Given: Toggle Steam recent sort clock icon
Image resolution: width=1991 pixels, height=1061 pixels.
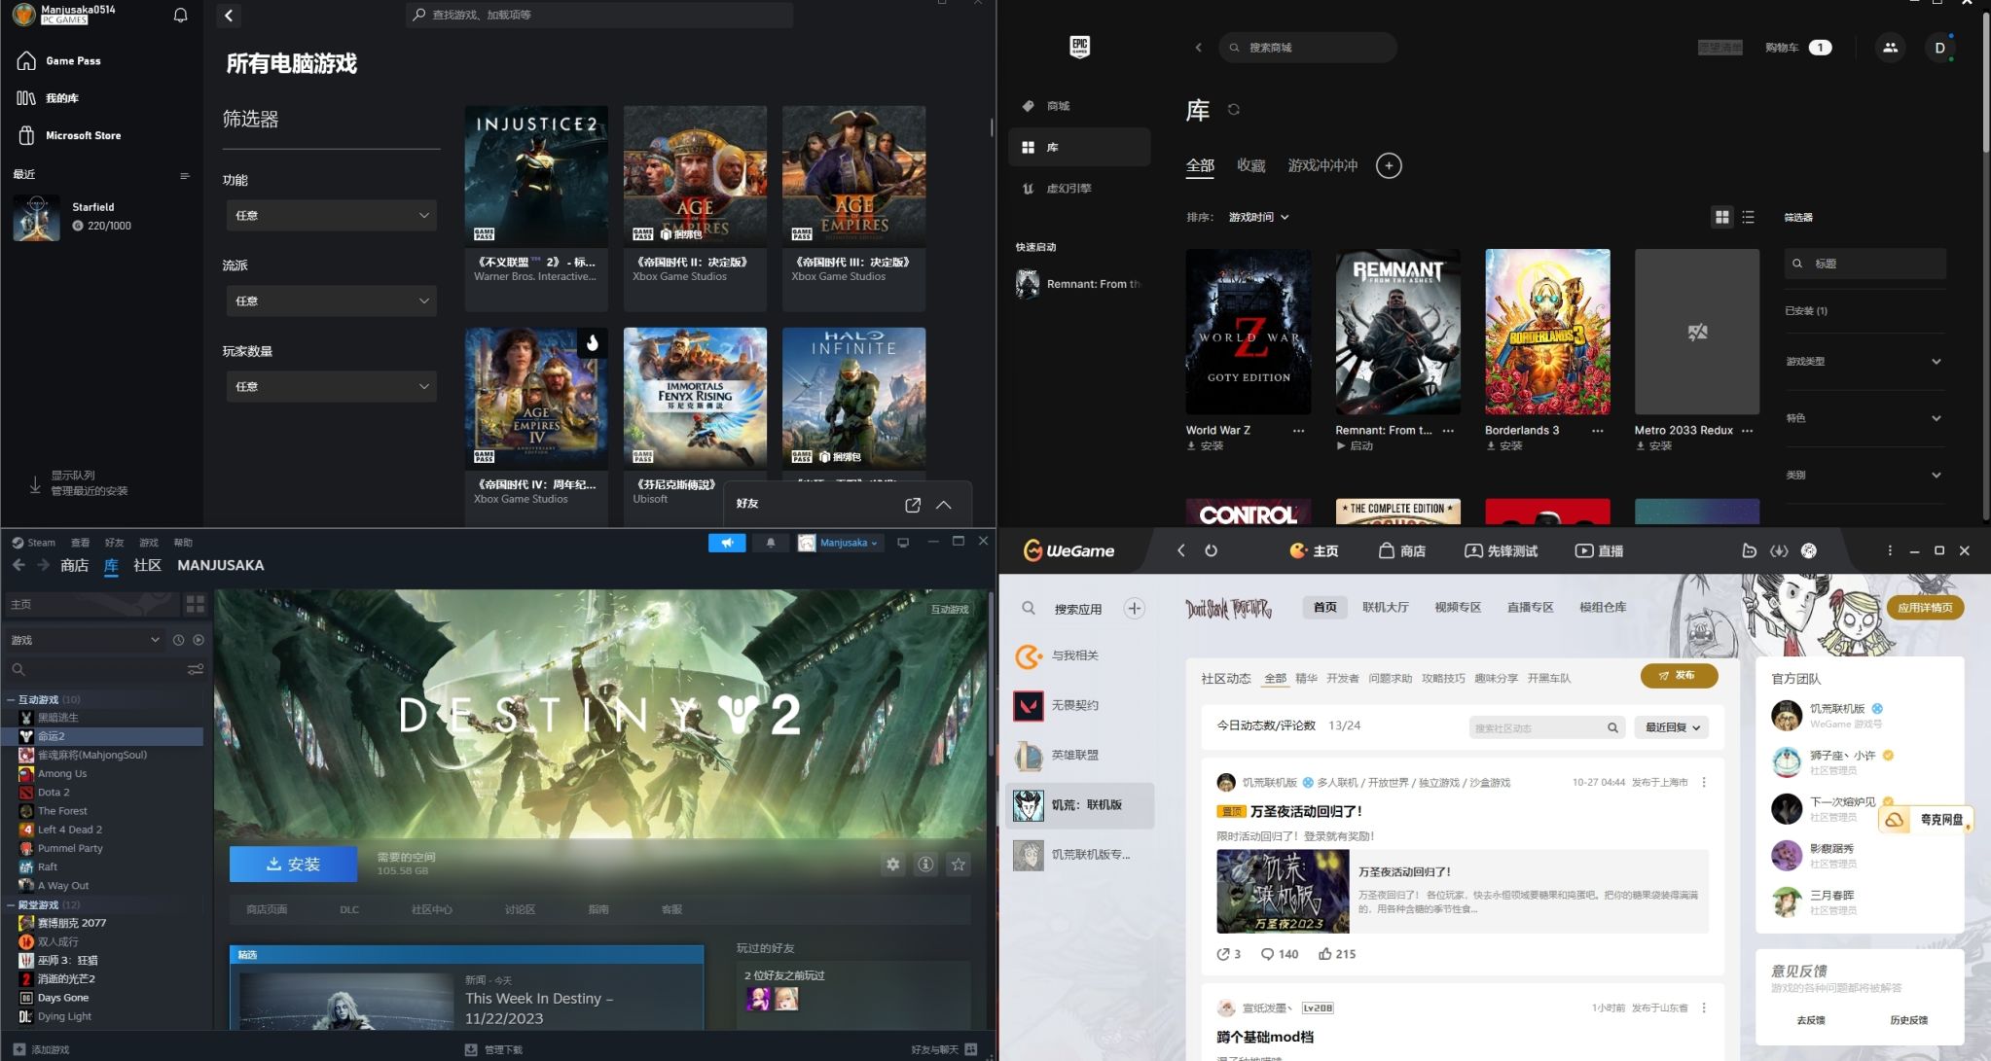Looking at the screenshot, I should 178,640.
